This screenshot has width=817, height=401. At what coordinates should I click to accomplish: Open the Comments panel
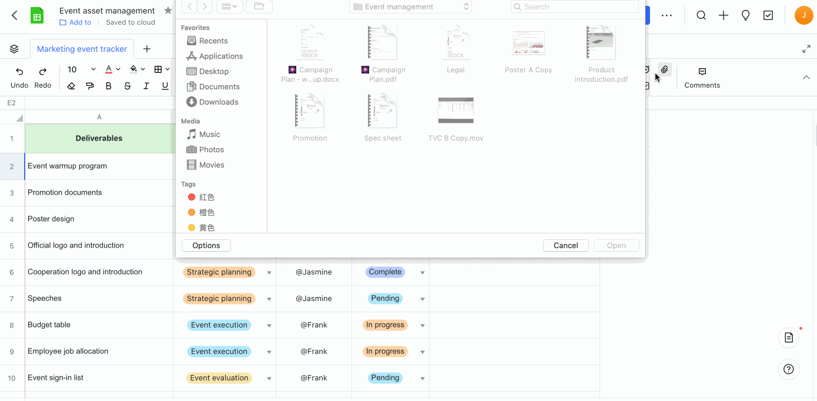(x=702, y=78)
